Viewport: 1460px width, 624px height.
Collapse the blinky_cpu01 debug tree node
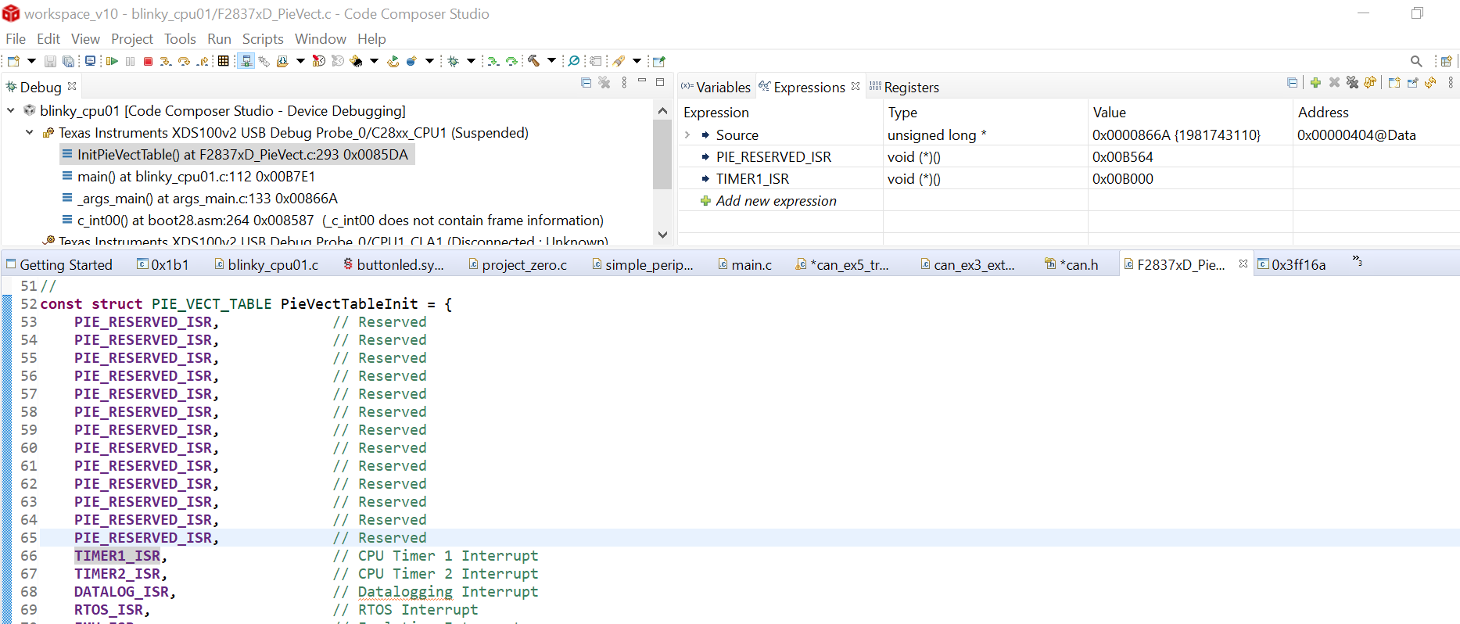[11, 111]
